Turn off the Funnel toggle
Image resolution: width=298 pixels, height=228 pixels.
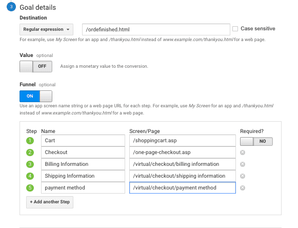pyautogui.click(x=36, y=96)
